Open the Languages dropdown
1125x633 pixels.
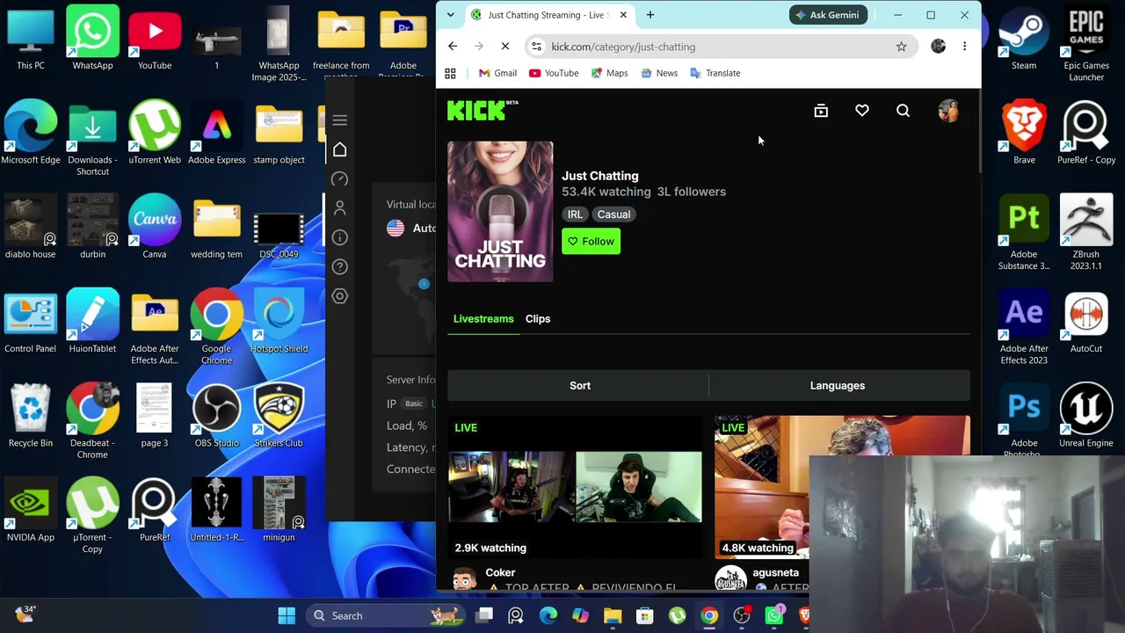(x=838, y=386)
